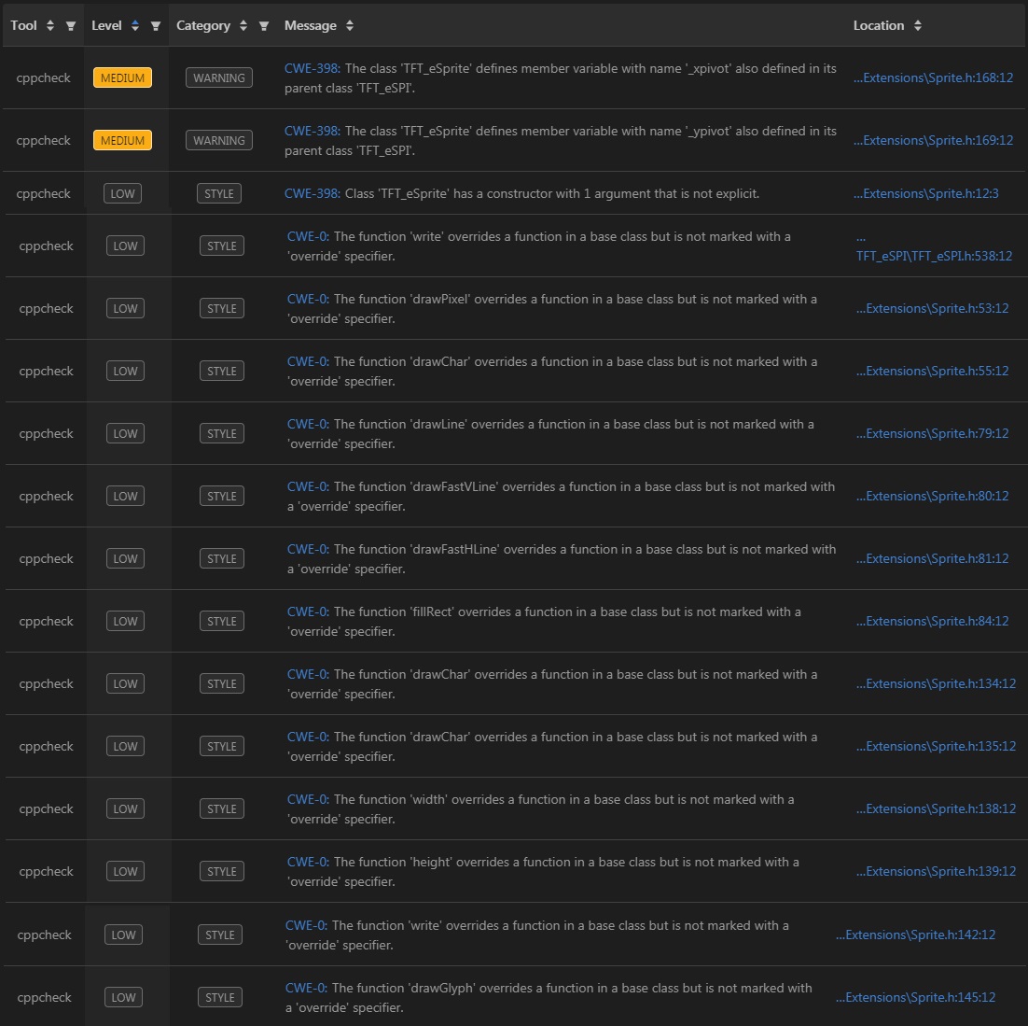Click the first MEDIUM severity badge
This screenshot has height=1026, width=1028.
tap(122, 77)
